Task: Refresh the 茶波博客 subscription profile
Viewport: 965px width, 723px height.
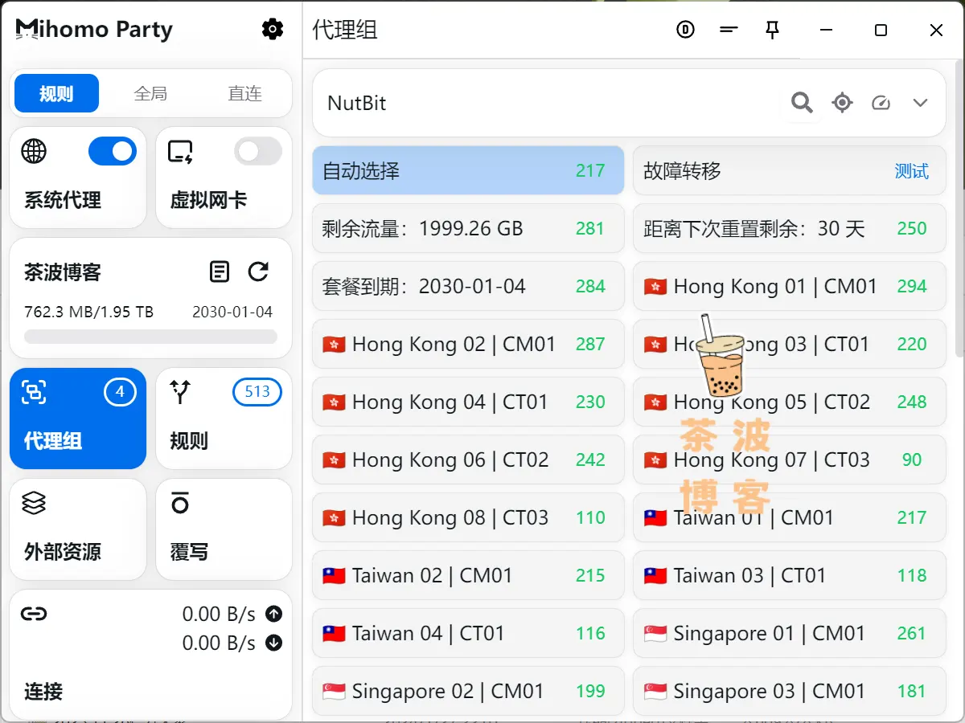Action: coord(258,272)
